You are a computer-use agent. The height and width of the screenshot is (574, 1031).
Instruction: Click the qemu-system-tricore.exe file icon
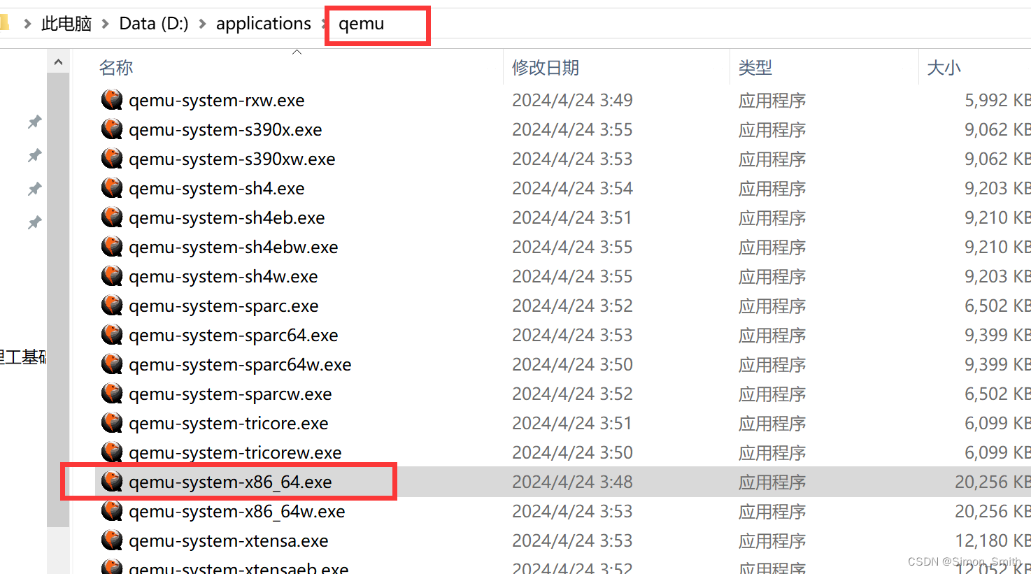(112, 423)
